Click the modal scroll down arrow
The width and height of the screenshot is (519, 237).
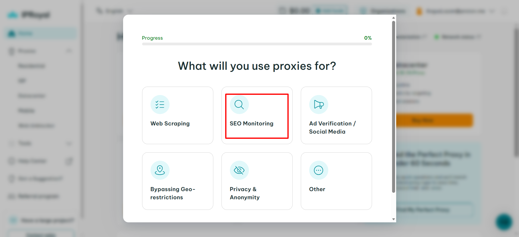tap(393, 219)
